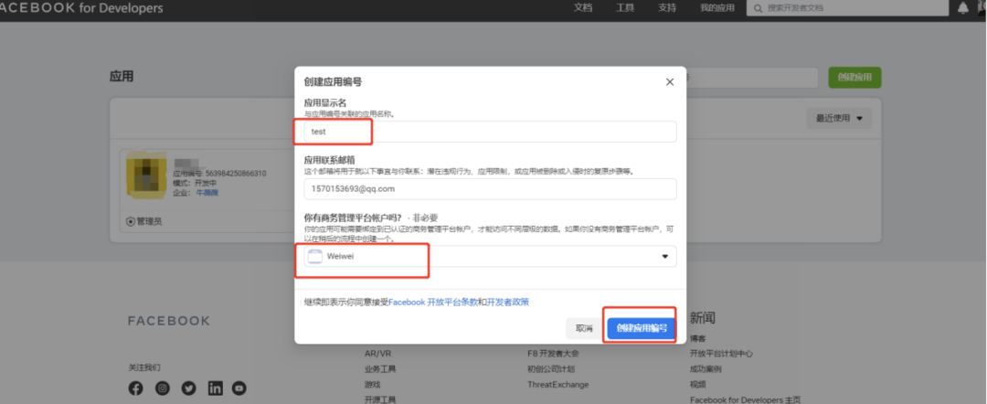Open Instagram social icon in footer
Screen dimensions: 987x404
pos(163,388)
